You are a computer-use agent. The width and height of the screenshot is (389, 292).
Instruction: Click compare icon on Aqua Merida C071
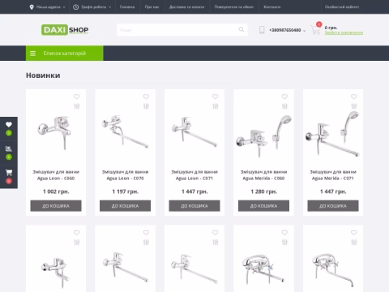[354, 106]
